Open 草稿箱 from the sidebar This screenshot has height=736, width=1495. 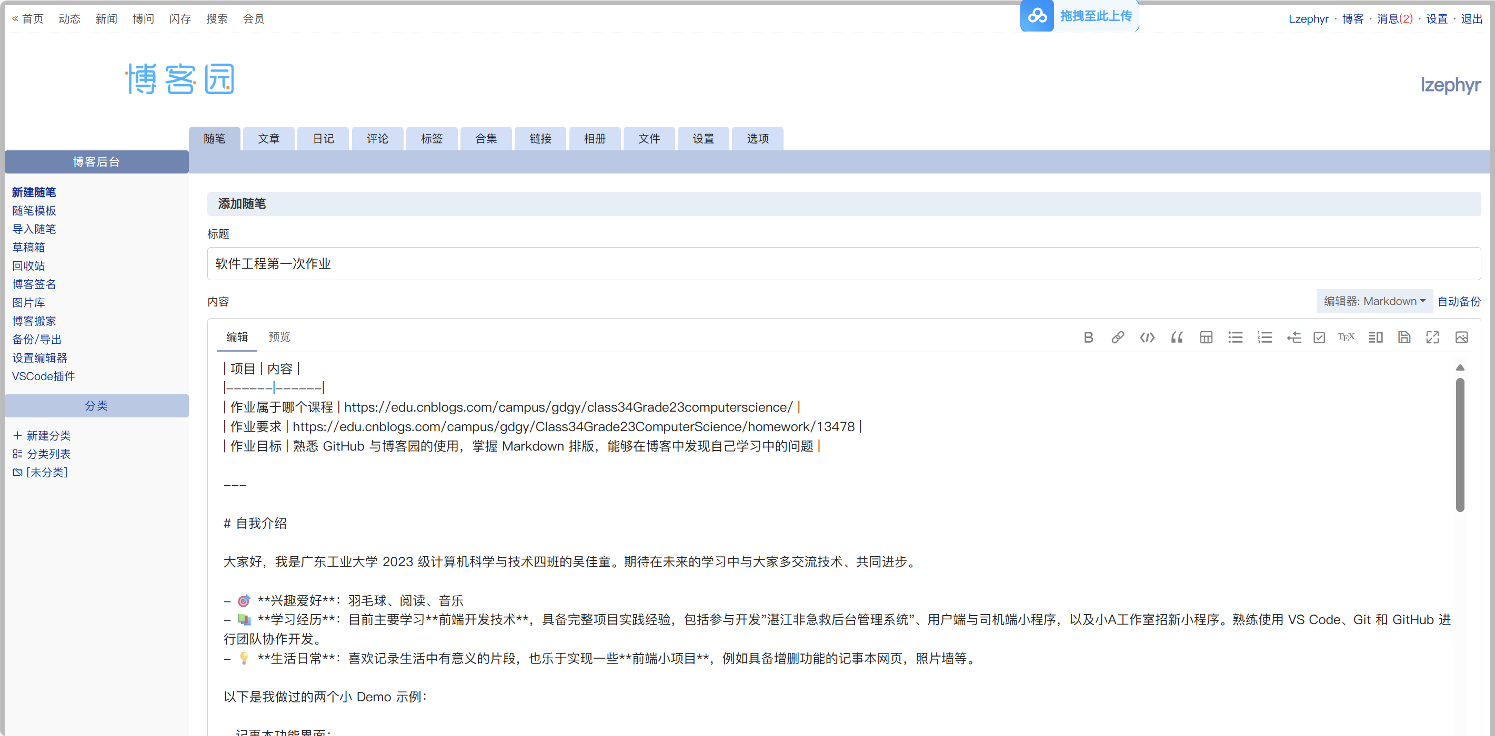pyautogui.click(x=28, y=248)
